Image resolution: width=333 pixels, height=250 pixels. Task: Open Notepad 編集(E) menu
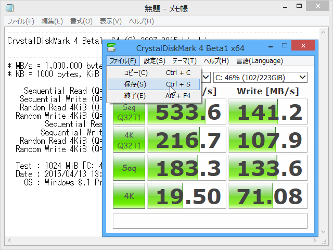tap(52, 21)
